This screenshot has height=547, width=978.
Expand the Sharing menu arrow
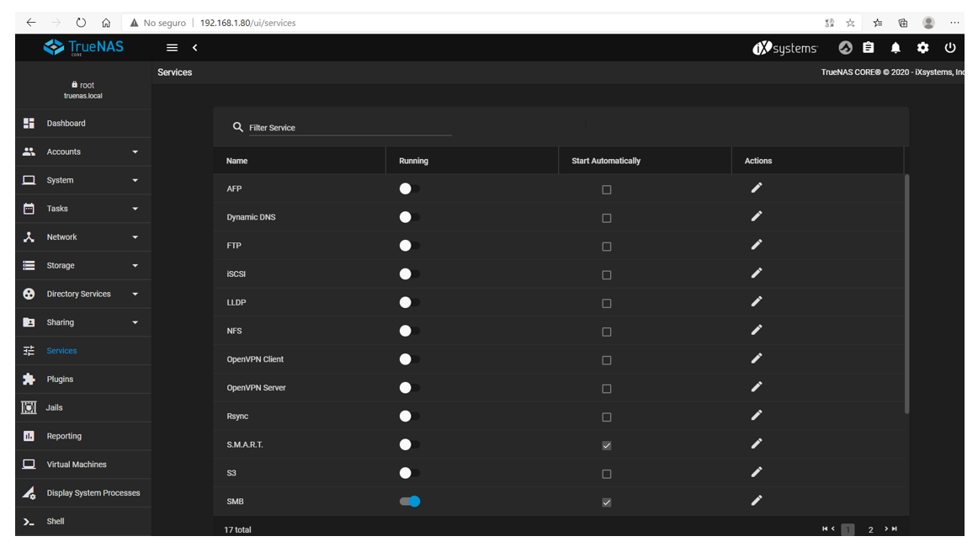[x=135, y=322]
